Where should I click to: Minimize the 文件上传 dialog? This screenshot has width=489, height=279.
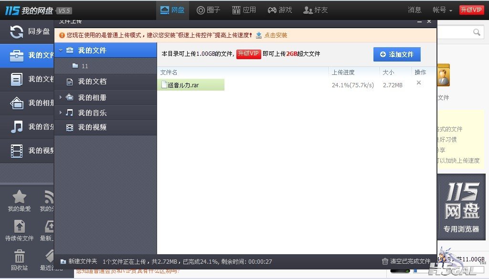pos(419,21)
